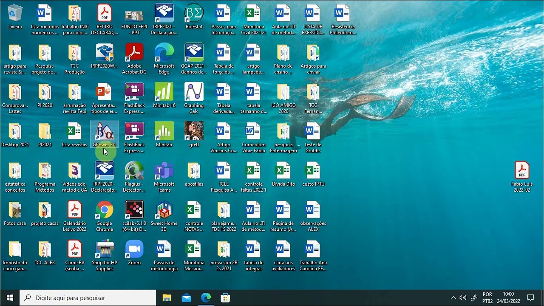Open IRPF2020 Declaração shortcut
The image size is (544, 306).
pyautogui.click(x=105, y=177)
